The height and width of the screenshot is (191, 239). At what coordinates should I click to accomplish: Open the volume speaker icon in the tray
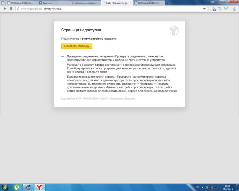(215, 187)
